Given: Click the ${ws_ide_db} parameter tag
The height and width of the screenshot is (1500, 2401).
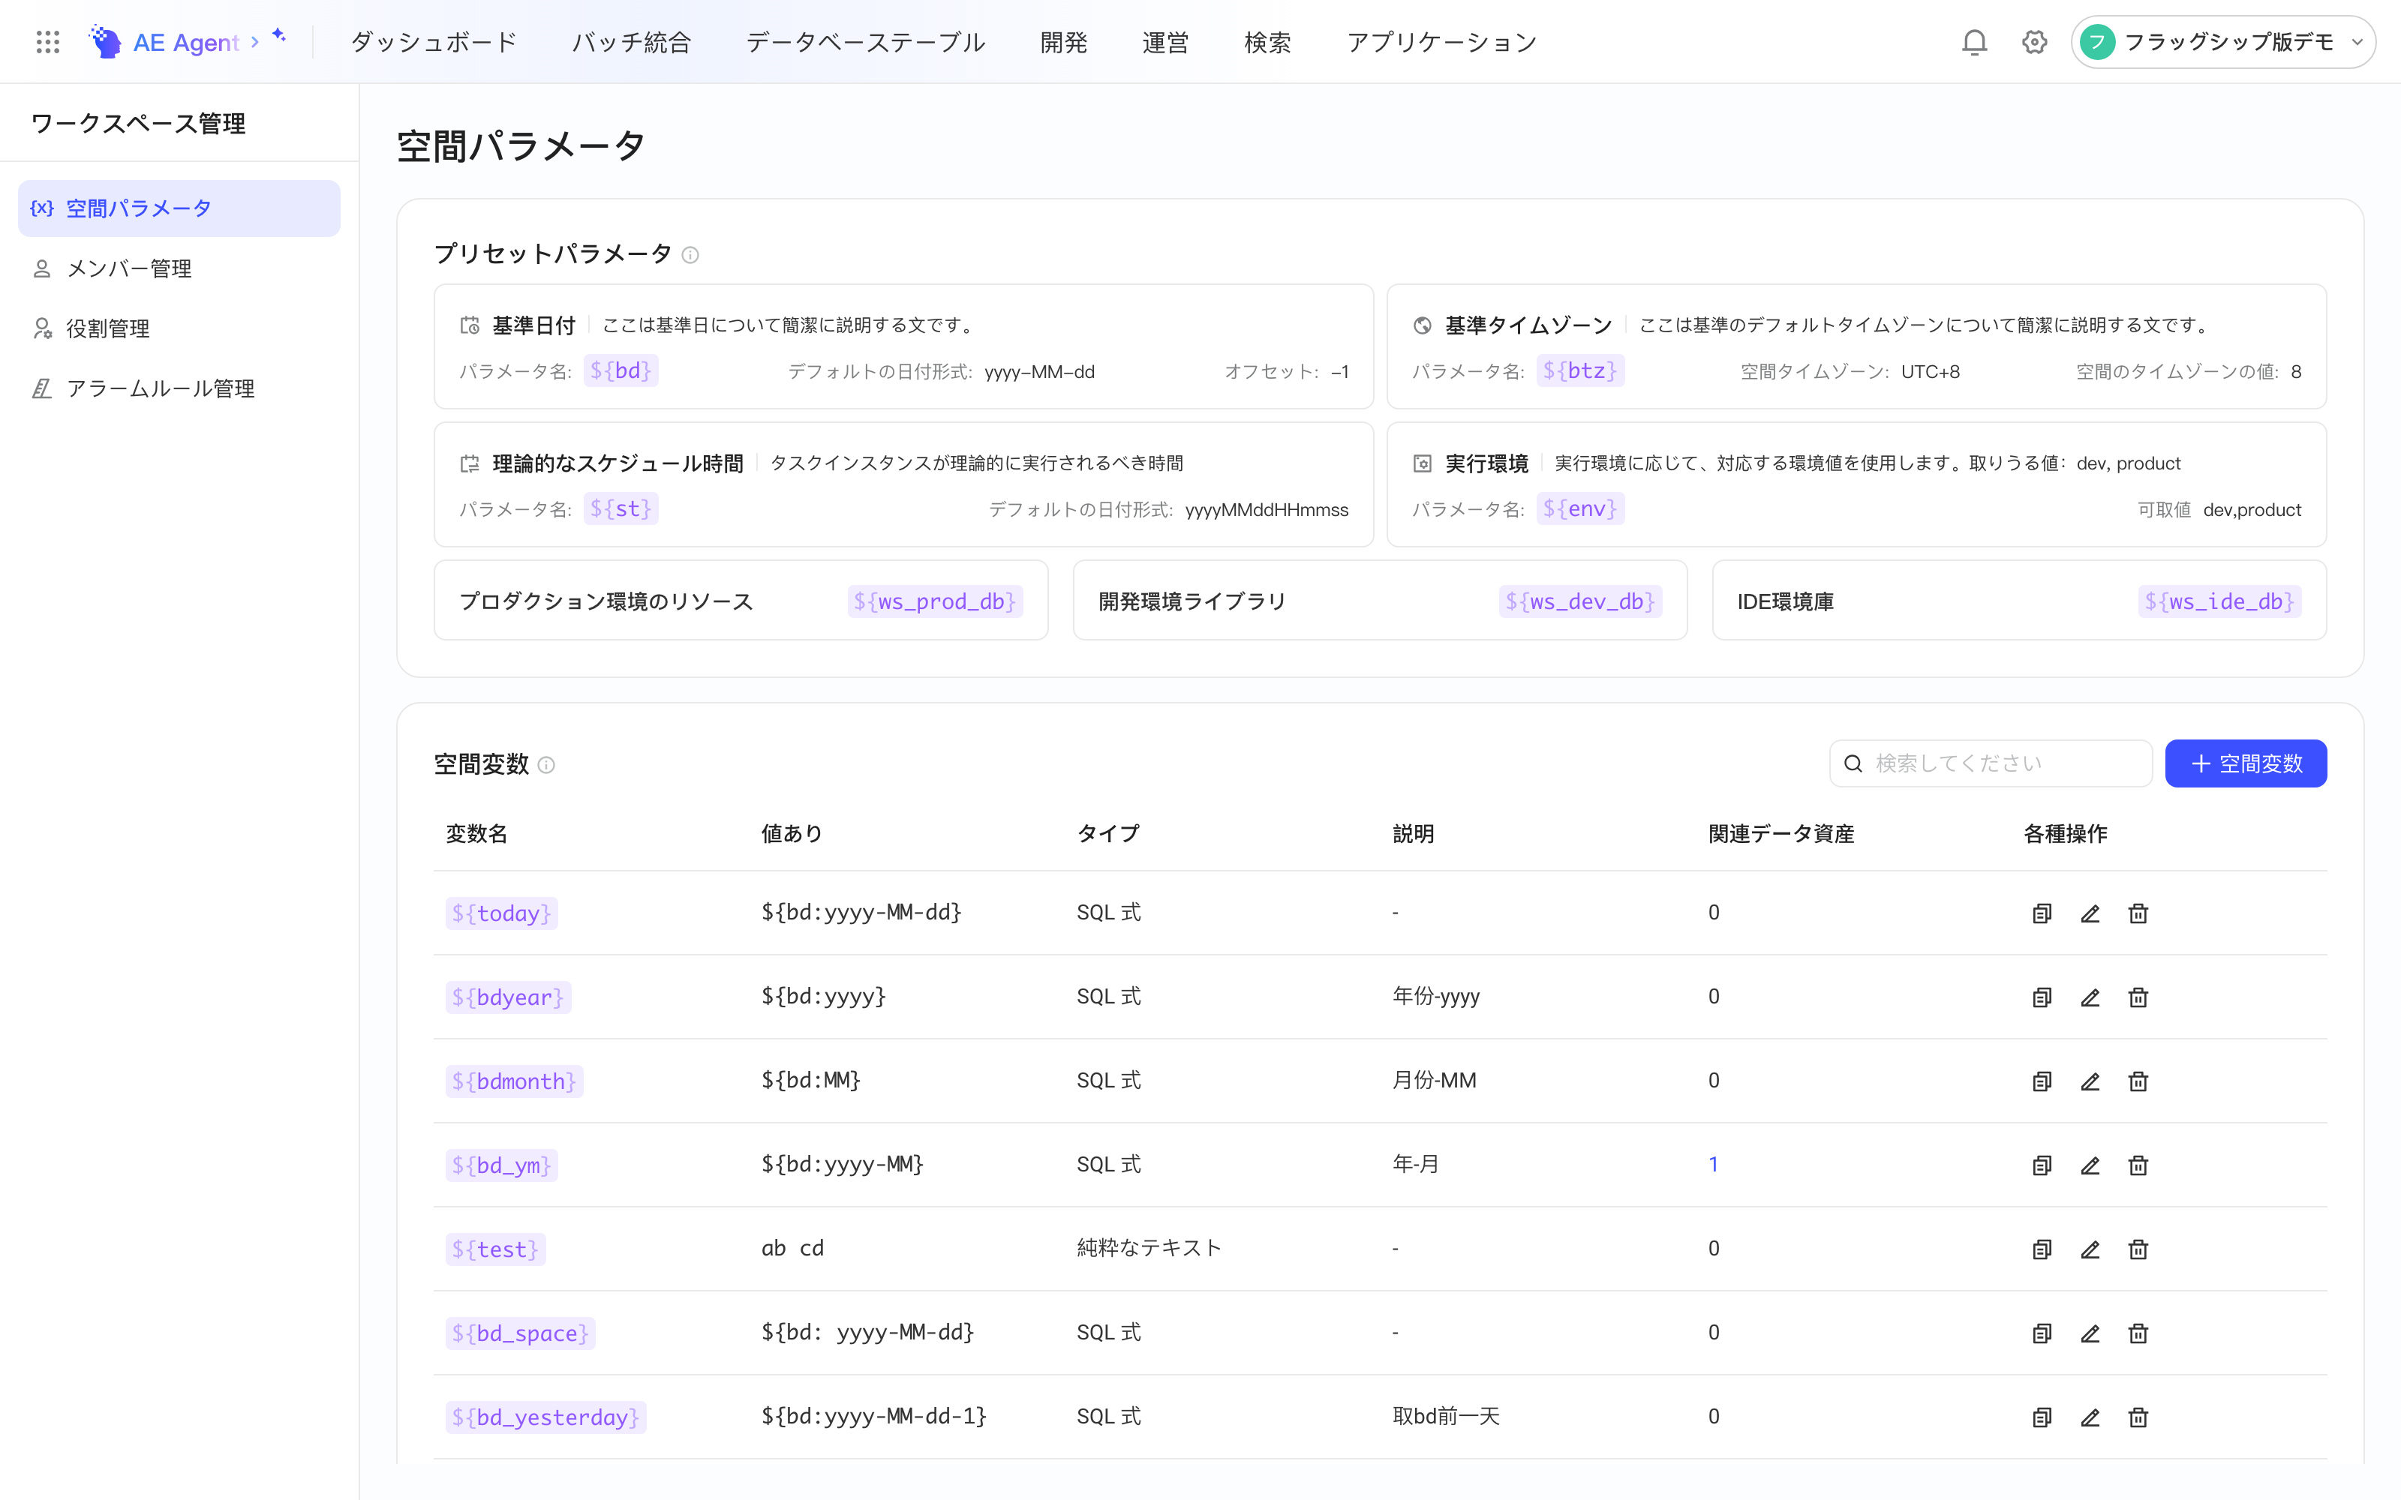Looking at the screenshot, I should click(x=2219, y=601).
